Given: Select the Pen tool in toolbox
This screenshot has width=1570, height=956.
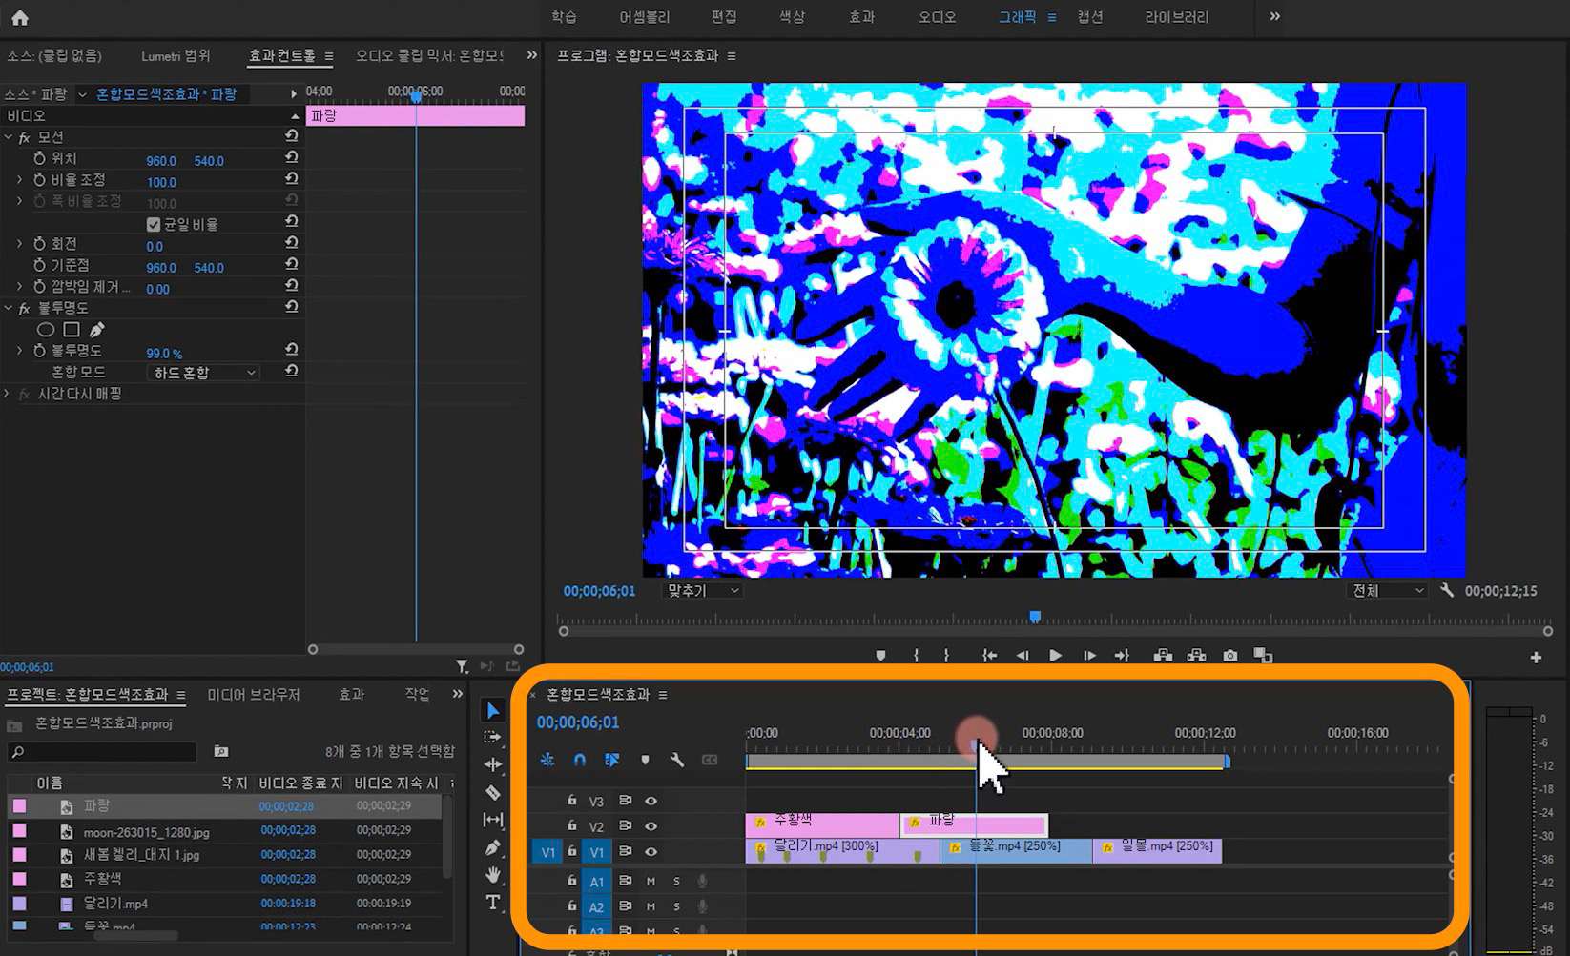Looking at the screenshot, I should tap(493, 847).
